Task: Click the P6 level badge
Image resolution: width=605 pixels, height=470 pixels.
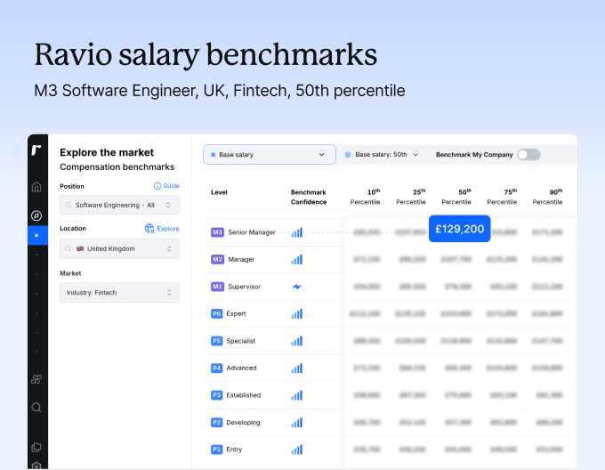Action: click(217, 313)
